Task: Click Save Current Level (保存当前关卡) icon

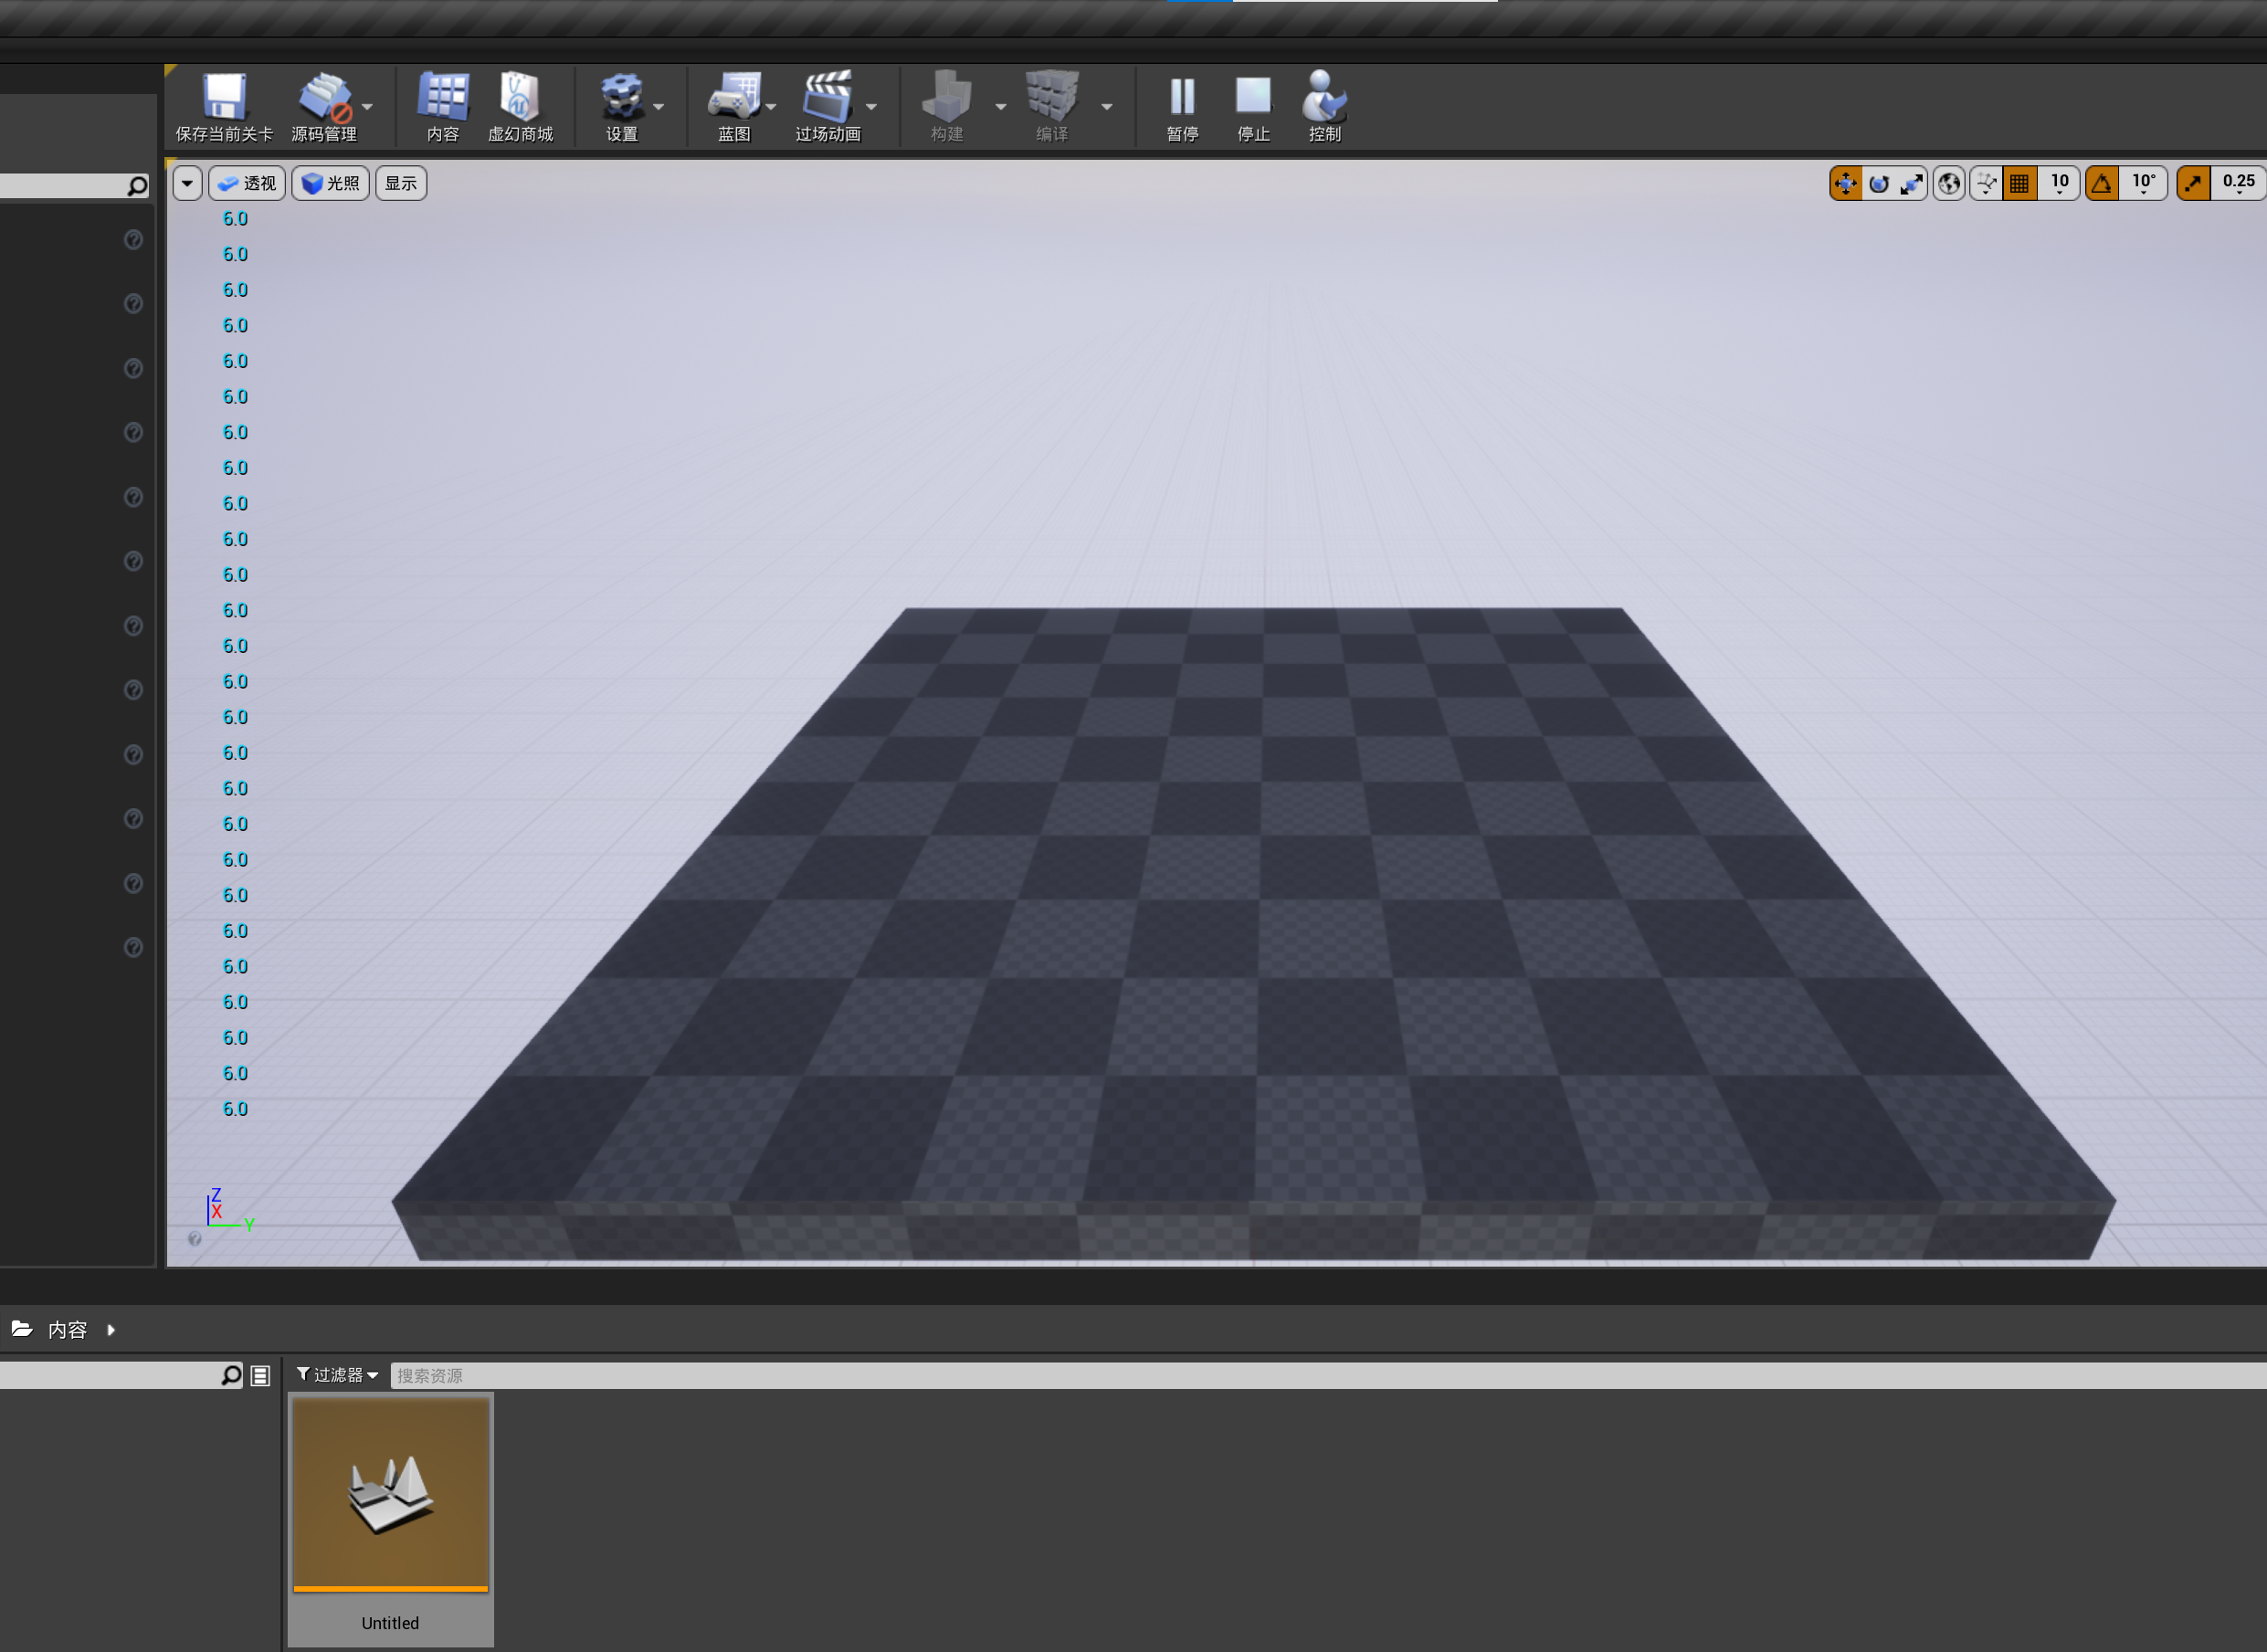Action: [224, 97]
